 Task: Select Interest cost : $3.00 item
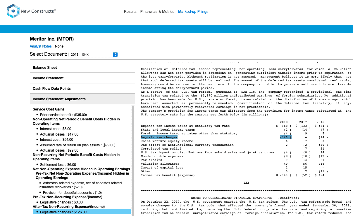pyautogui.click(x=56, y=129)
